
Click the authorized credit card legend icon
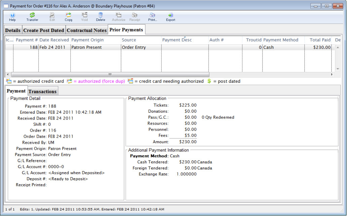pos(9,81)
